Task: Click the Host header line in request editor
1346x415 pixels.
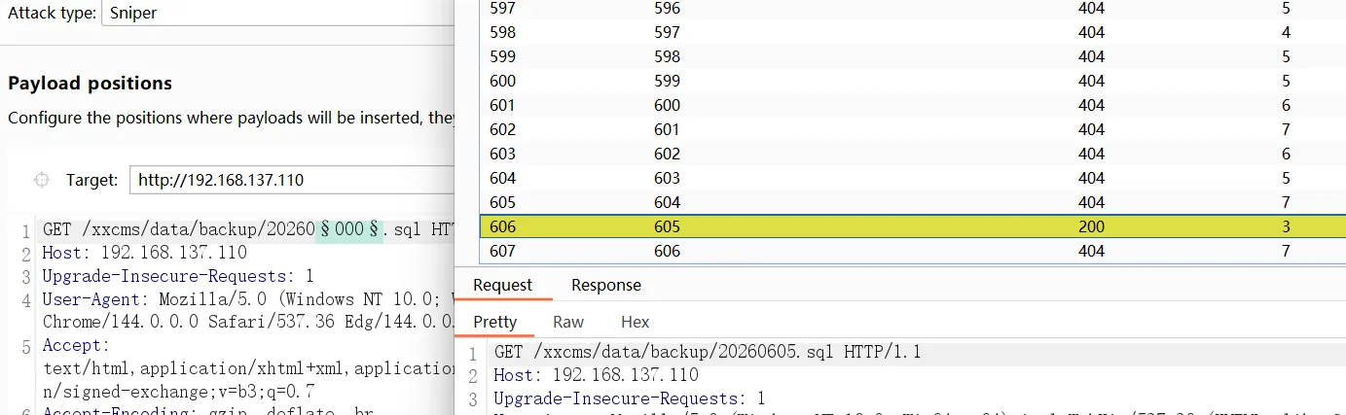Action: pyautogui.click(x=145, y=253)
